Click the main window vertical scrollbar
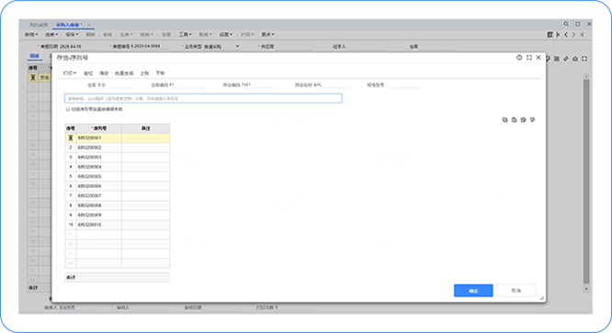Screen dimensions: 612x333 click(x=586, y=182)
